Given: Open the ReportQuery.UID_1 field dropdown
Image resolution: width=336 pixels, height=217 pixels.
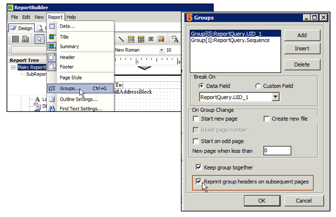Looking at the screenshot, I should click(x=275, y=97).
